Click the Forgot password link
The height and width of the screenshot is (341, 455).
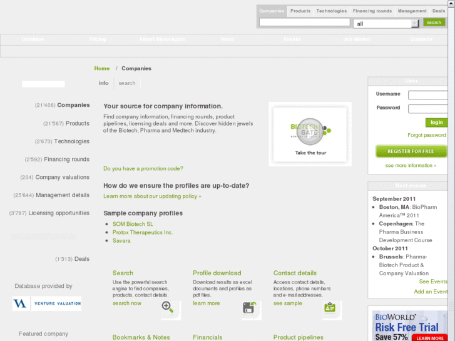tap(427, 135)
